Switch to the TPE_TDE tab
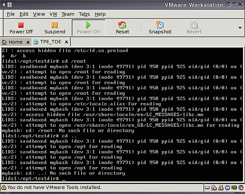 tap(50, 42)
